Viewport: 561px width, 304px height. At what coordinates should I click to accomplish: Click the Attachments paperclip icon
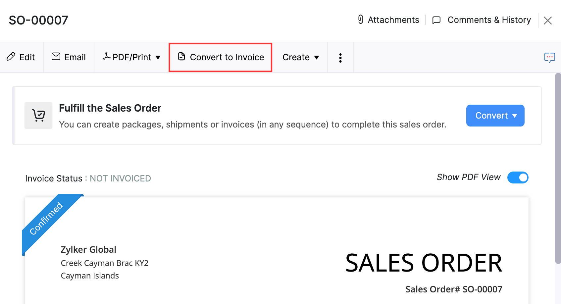point(361,20)
